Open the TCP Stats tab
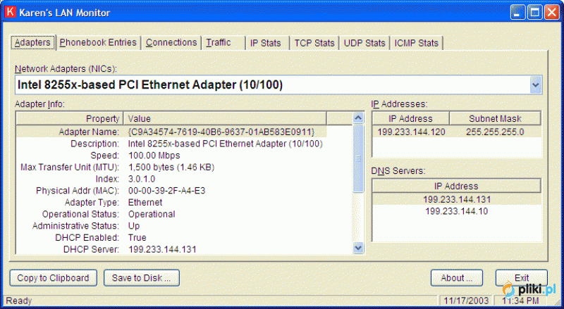 314,43
